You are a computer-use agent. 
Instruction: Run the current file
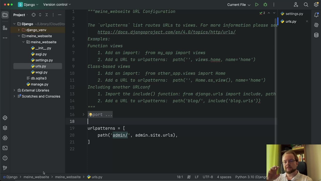(x=257, y=5)
